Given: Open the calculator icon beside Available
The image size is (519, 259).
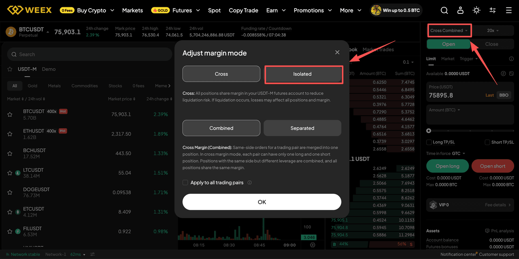Looking at the screenshot, I should (511, 73).
